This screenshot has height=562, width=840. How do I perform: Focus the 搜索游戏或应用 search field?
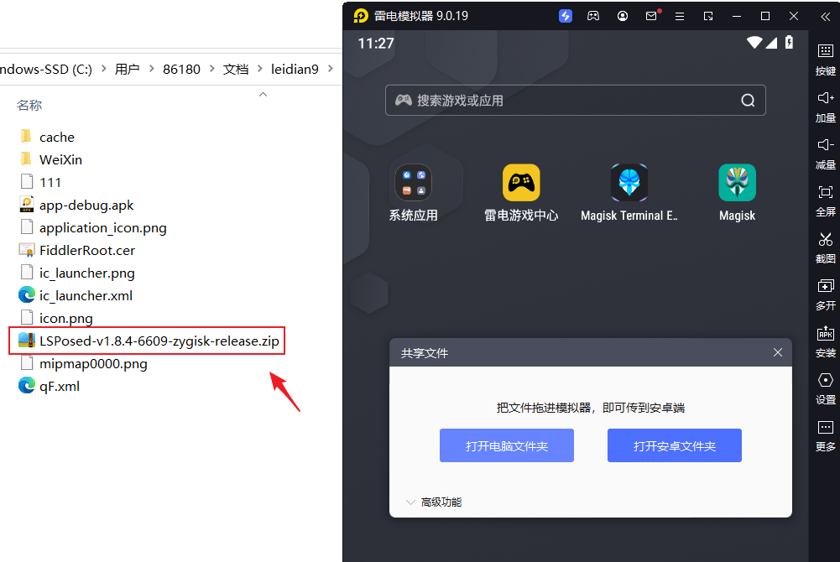coord(576,100)
